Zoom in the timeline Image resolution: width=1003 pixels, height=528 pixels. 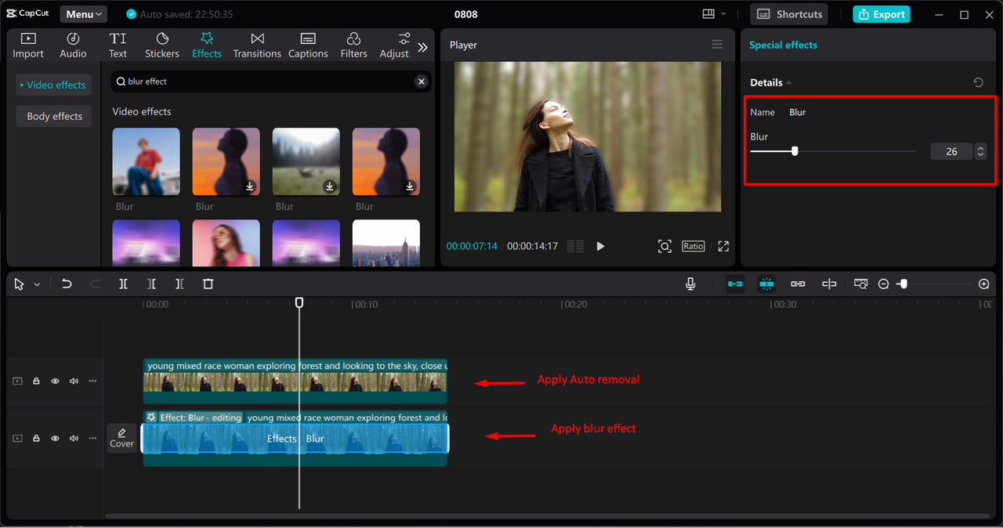[984, 284]
